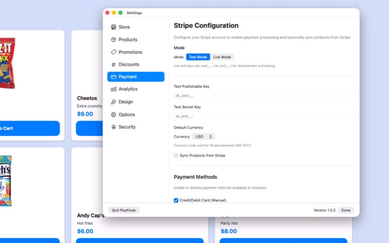Focus the Test Secret Key field
Viewport: 389px width, 243px height.
point(264,116)
